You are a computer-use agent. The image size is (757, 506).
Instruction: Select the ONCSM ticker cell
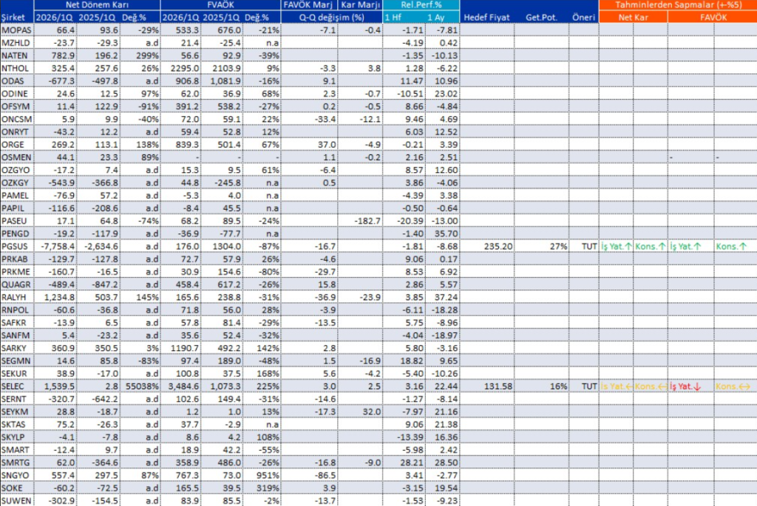pos(16,119)
